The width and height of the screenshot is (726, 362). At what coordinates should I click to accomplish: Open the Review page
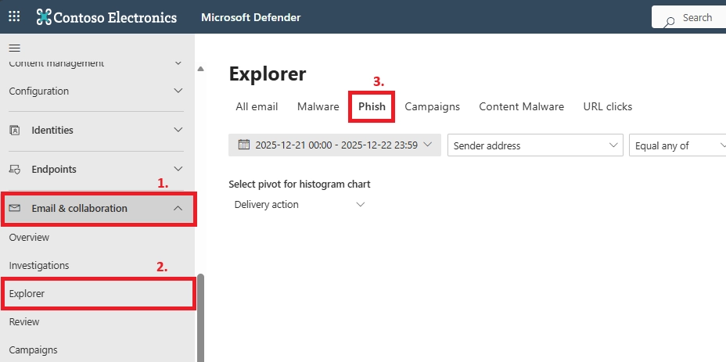24,321
